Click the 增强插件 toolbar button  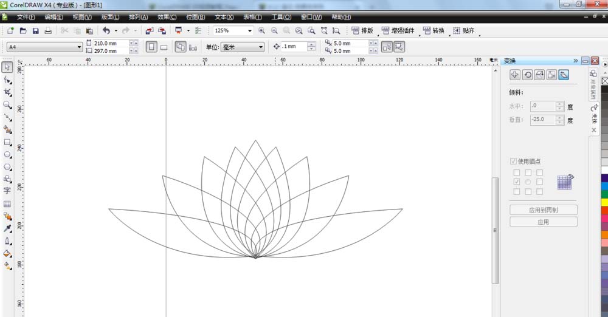point(398,30)
